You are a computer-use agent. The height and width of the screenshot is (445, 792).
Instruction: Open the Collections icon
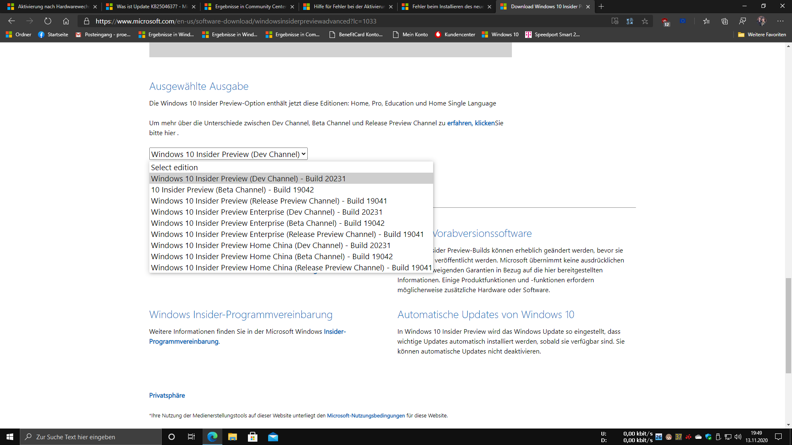[724, 21]
